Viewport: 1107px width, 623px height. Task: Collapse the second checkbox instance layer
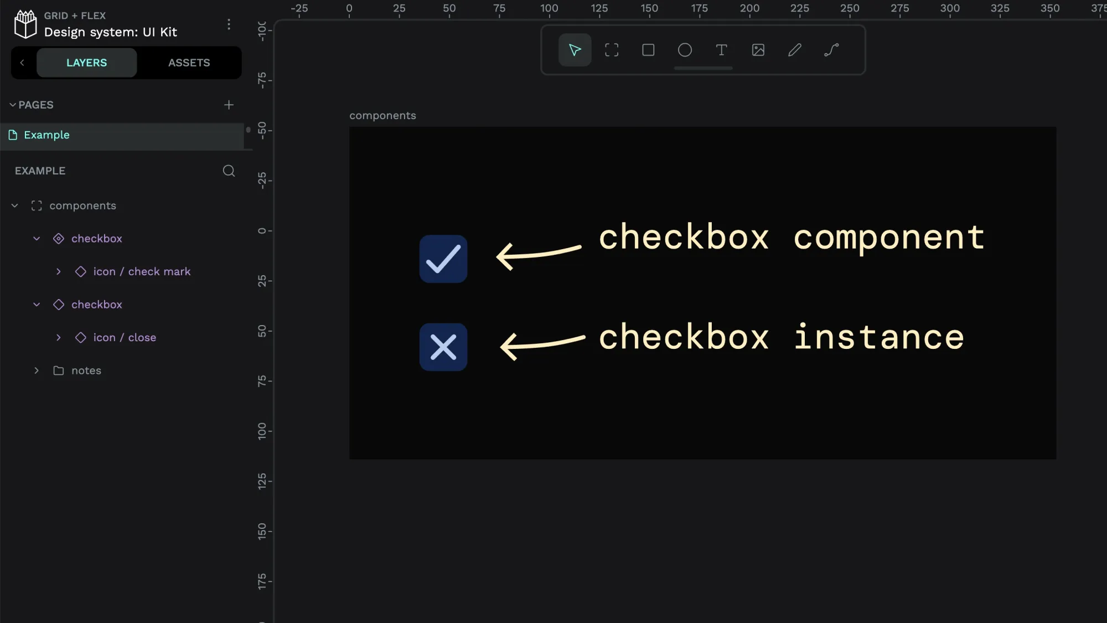[37, 305]
